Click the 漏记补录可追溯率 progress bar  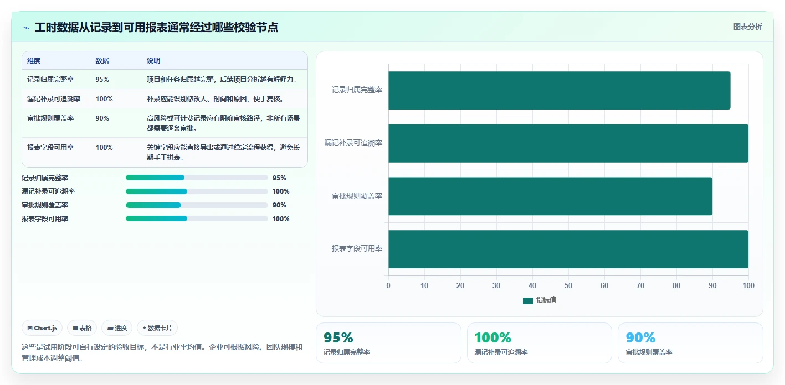[x=197, y=191]
